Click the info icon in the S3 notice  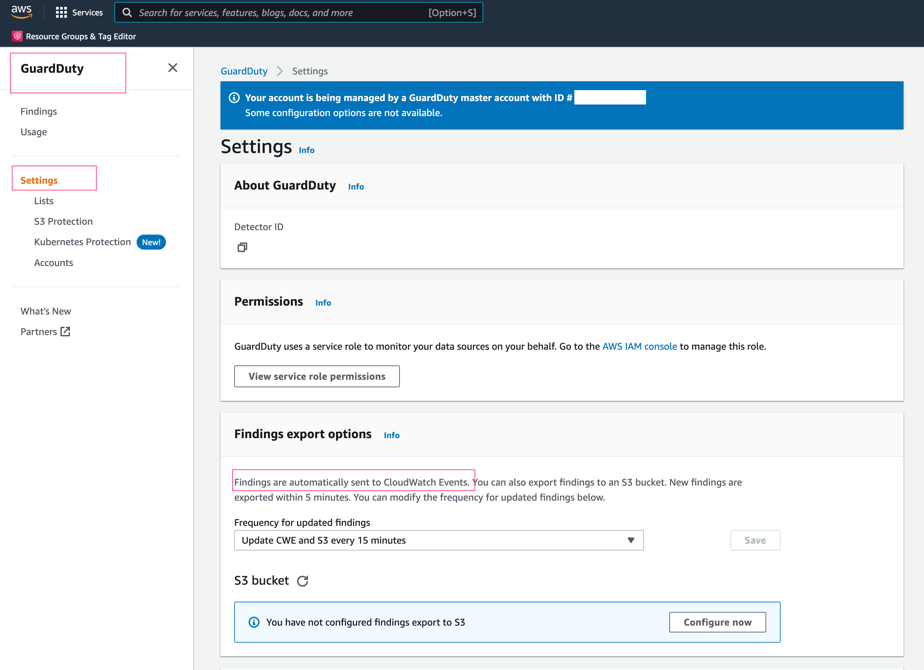coord(254,622)
